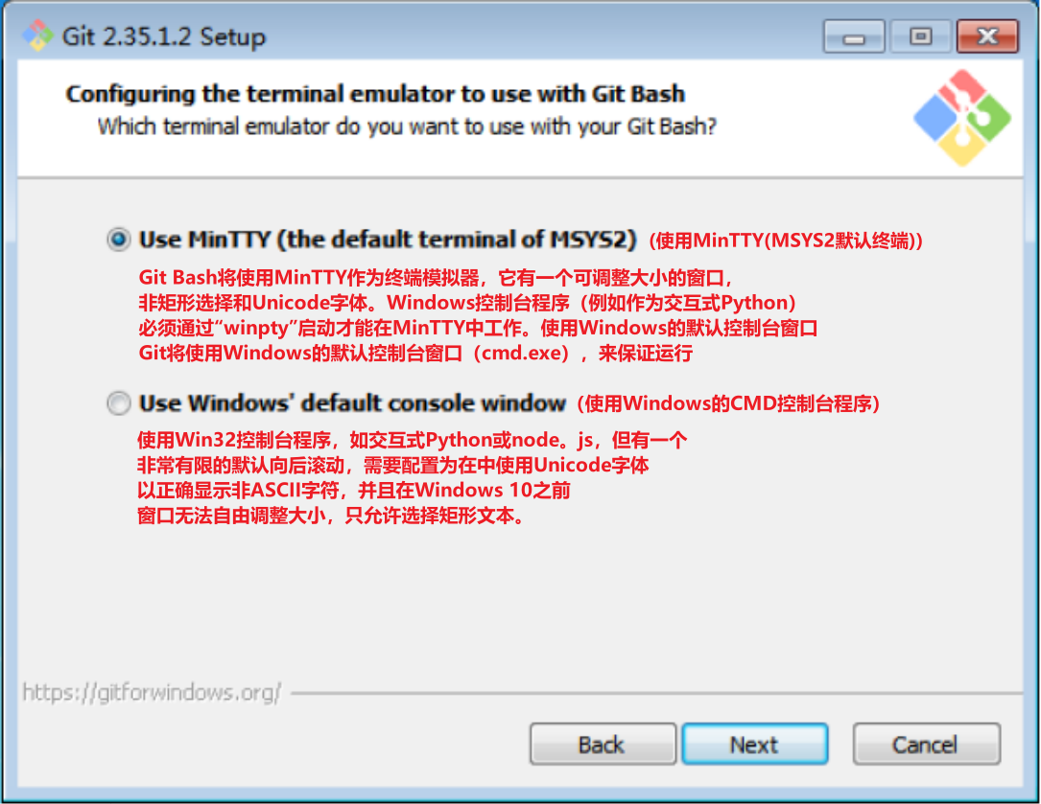Click the red CMD控制台程序 annotation text
The image size is (1041, 804).
(x=728, y=403)
